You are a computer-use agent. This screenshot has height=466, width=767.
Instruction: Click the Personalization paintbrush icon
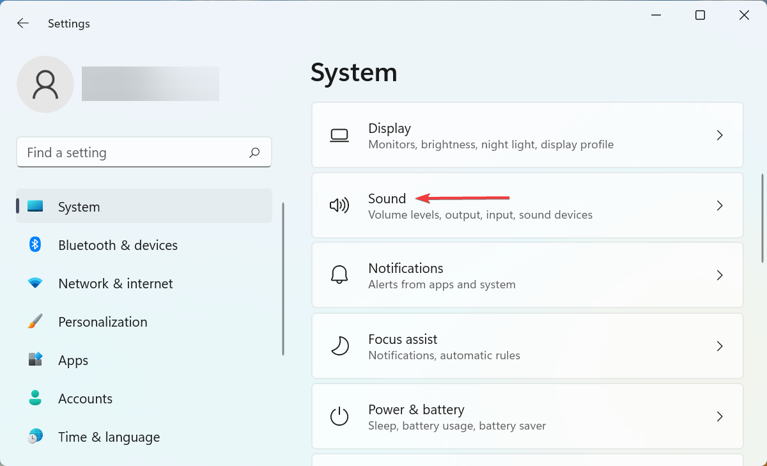click(x=35, y=322)
